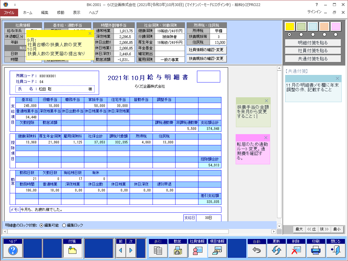The width and height of the screenshot is (348, 261).
Task: Close the pink 転居 sticky note
Action: pos(266,138)
